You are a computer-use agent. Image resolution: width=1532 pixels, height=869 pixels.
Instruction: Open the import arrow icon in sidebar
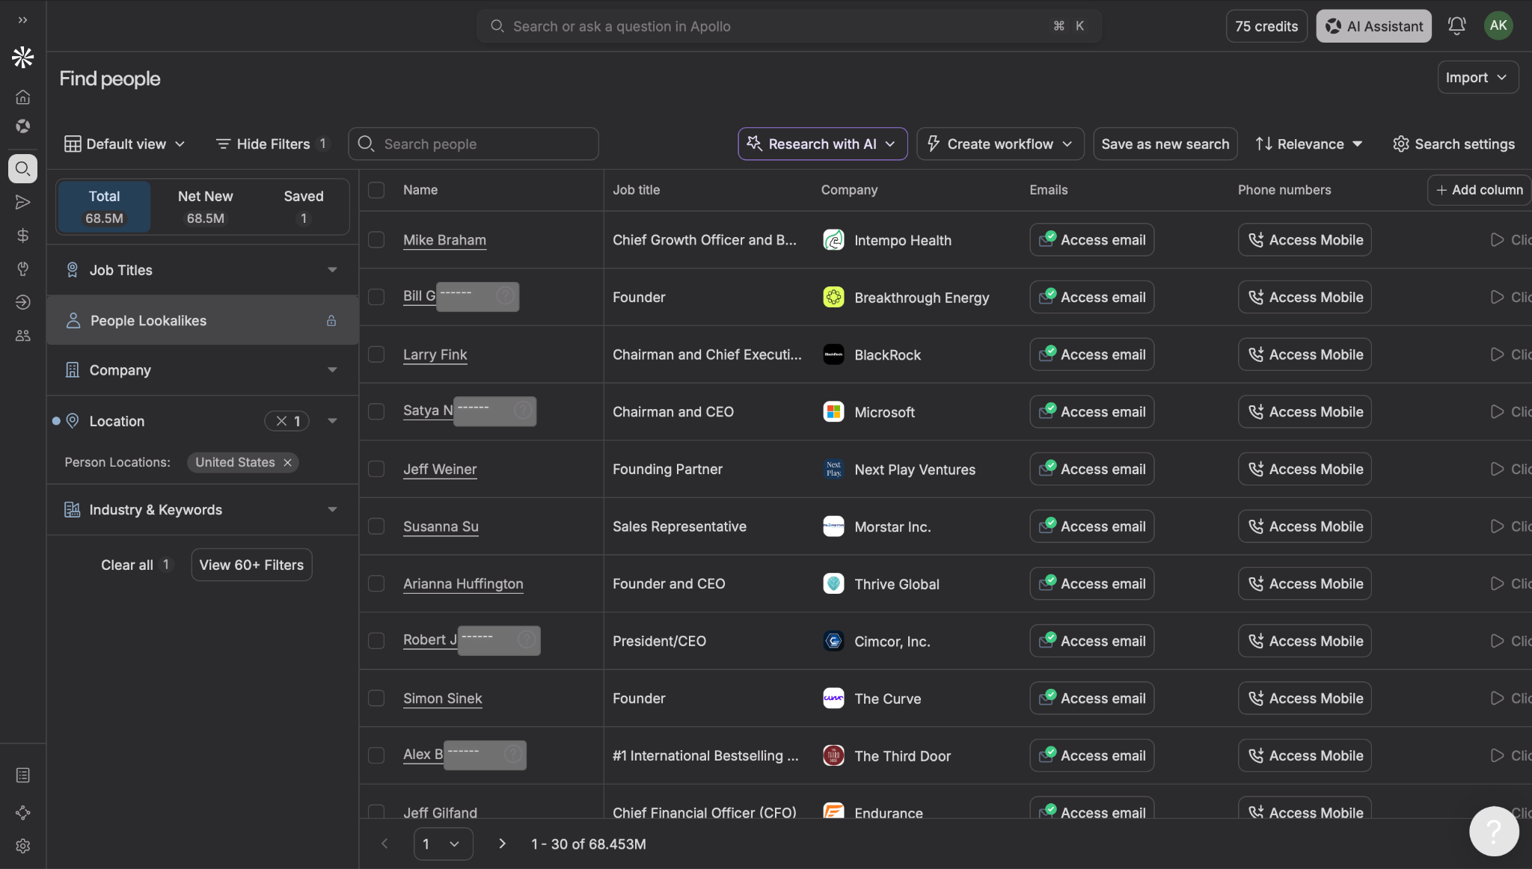[22, 302]
